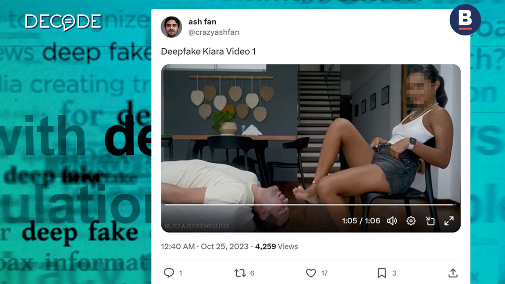Click the video progress bar
Image resolution: width=505 pixels, height=284 pixels.
310,205
